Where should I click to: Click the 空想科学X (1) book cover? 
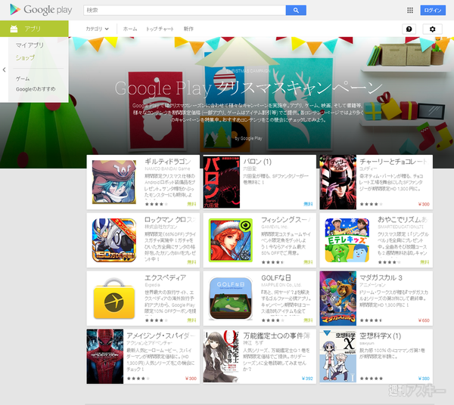tap(338, 357)
